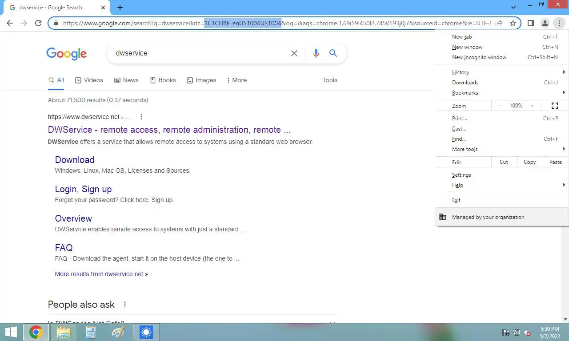
Task: Open a new tab with the plus icon
Action: [120, 8]
